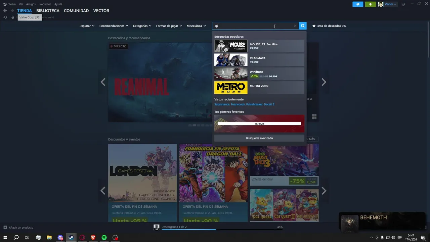This screenshot has height=242, width=430.
Task: Previous offers carousel arrow
Action: pyautogui.click(x=103, y=191)
